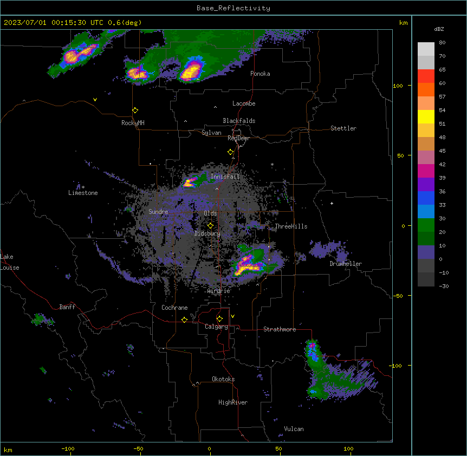This screenshot has width=467, height=456.
Task: Click the dBZ legend heading
Action: click(439, 29)
